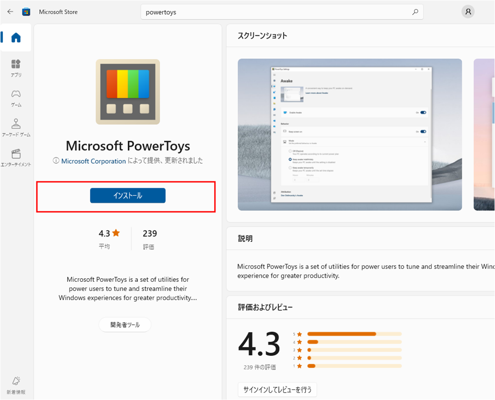495x400 pixels.
Task: Click the 2-star rating bar
Action: point(354,358)
